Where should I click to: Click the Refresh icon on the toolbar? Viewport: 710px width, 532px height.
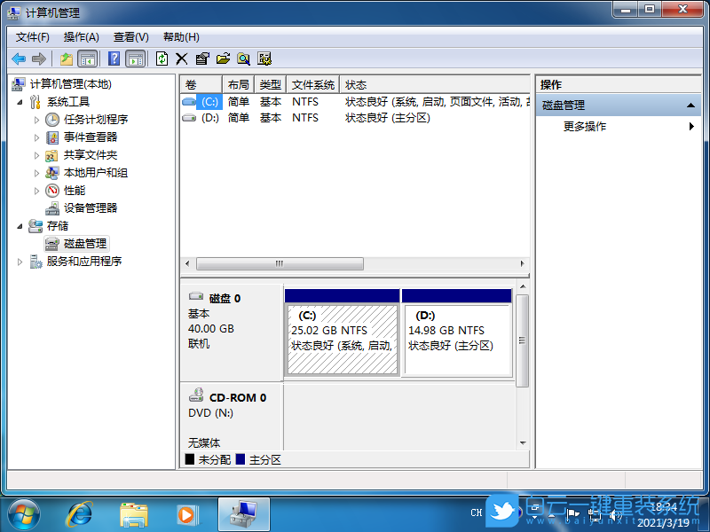point(162,59)
